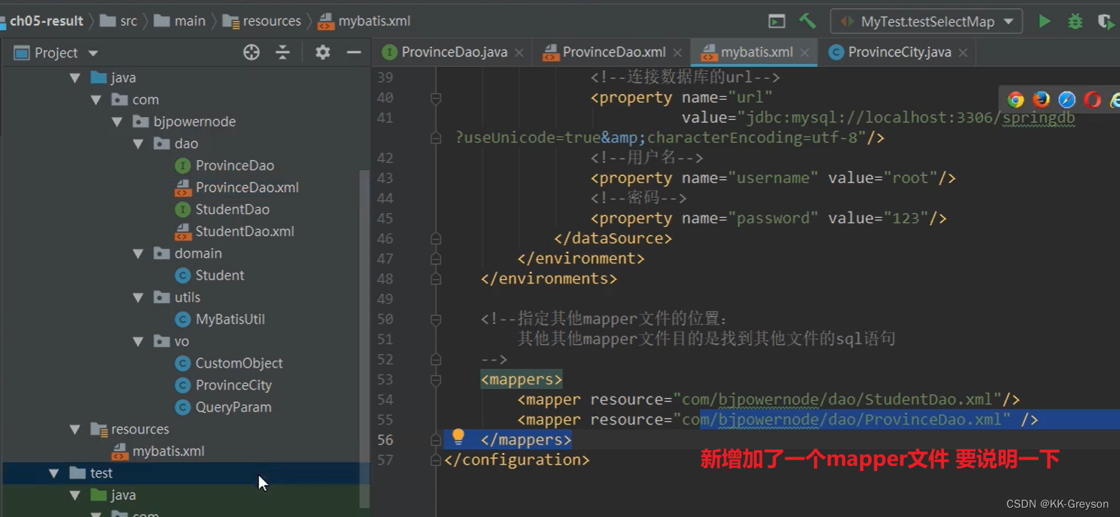Image resolution: width=1120 pixels, height=517 pixels.
Task: Close the ProvinceDao.java tab
Action: point(520,52)
